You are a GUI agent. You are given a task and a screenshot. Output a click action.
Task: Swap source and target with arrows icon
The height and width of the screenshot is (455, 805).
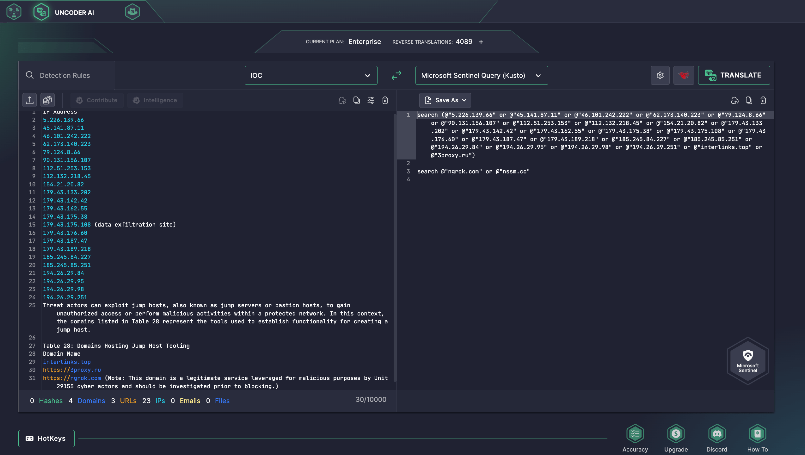[x=396, y=75]
